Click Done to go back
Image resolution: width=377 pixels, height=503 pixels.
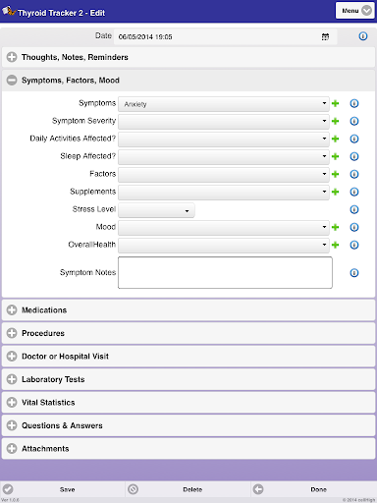click(314, 489)
